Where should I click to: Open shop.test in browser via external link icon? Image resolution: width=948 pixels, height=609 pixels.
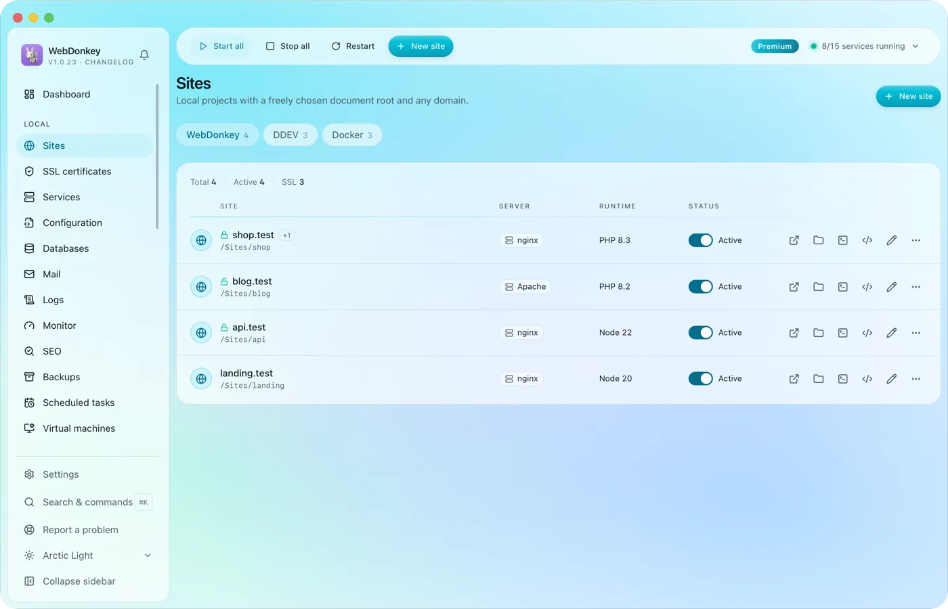tap(794, 240)
